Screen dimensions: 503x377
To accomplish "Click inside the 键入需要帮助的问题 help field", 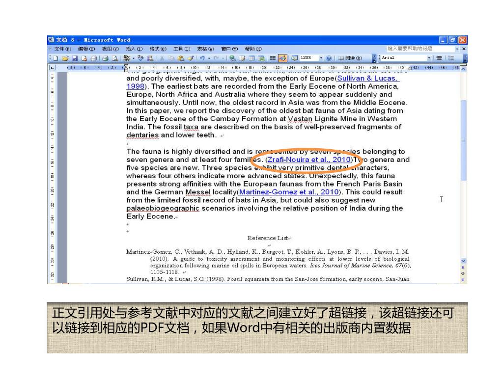I will [x=420, y=49].
